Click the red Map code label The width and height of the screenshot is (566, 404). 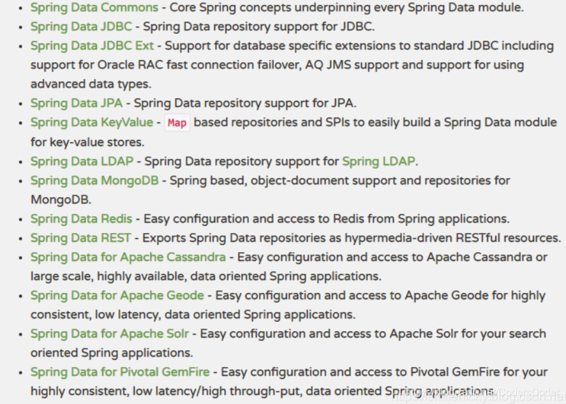[x=177, y=123]
